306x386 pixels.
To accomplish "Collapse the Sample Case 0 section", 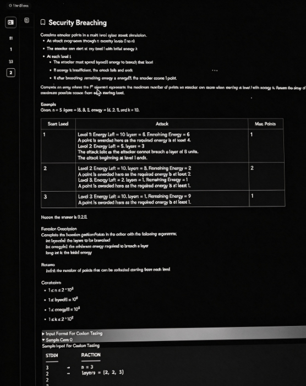I will [x=57, y=340].
